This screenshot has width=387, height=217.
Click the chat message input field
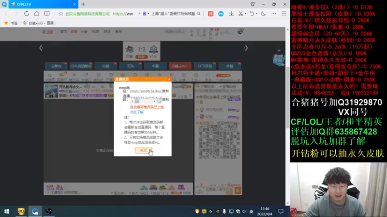pyautogui.click(x=219, y=190)
